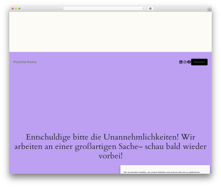
Task: Click the Anmelden button
Action: [x=199, y=62]
